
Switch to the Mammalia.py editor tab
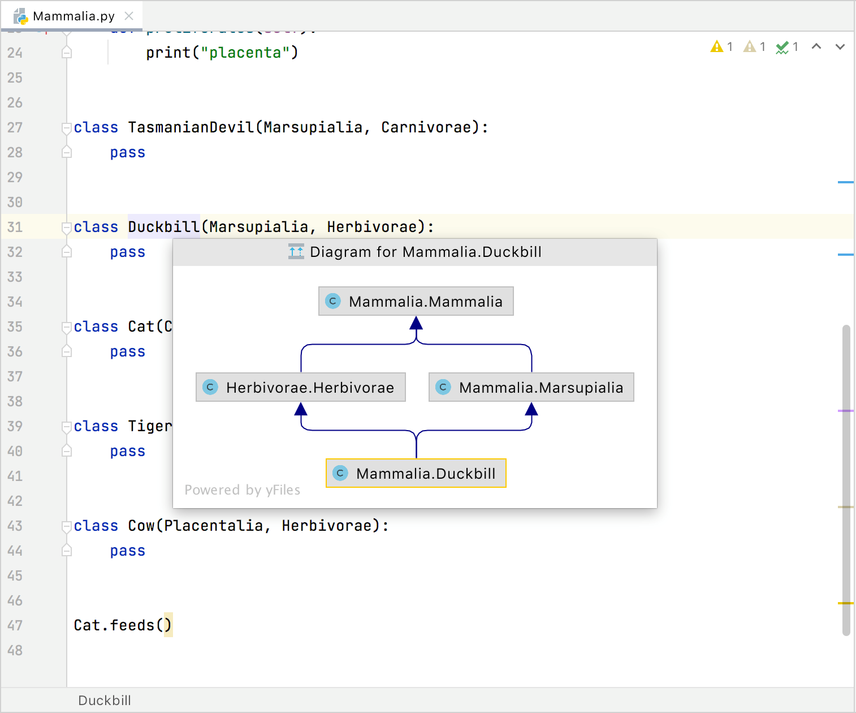coord(74,16)
